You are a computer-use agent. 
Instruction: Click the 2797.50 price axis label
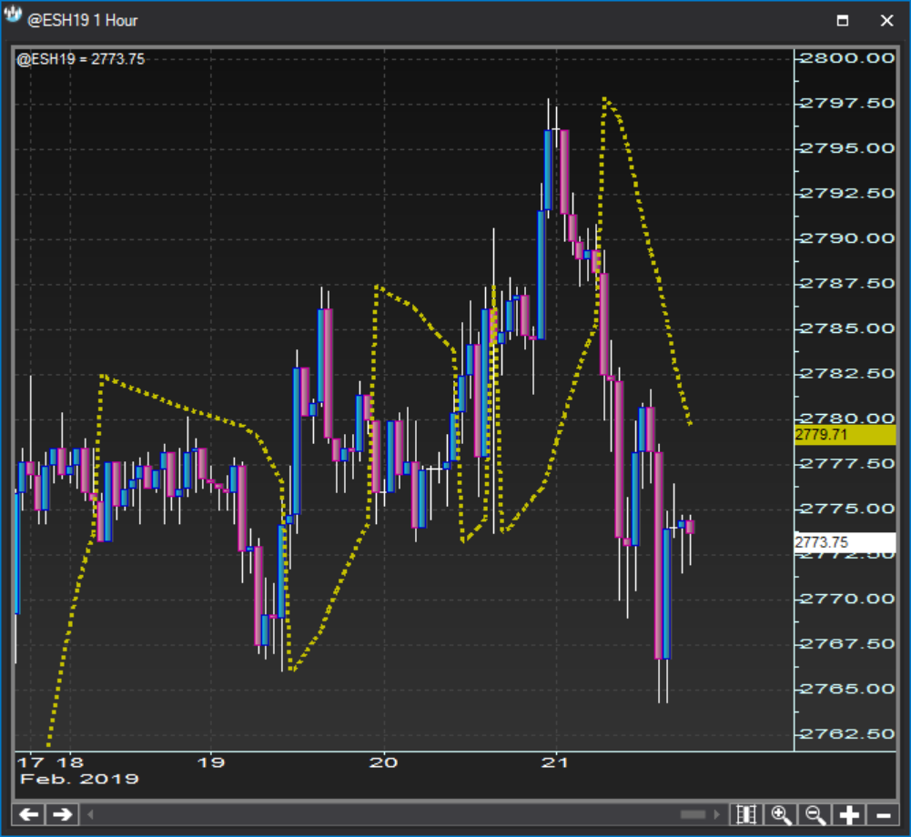(847, 104)
